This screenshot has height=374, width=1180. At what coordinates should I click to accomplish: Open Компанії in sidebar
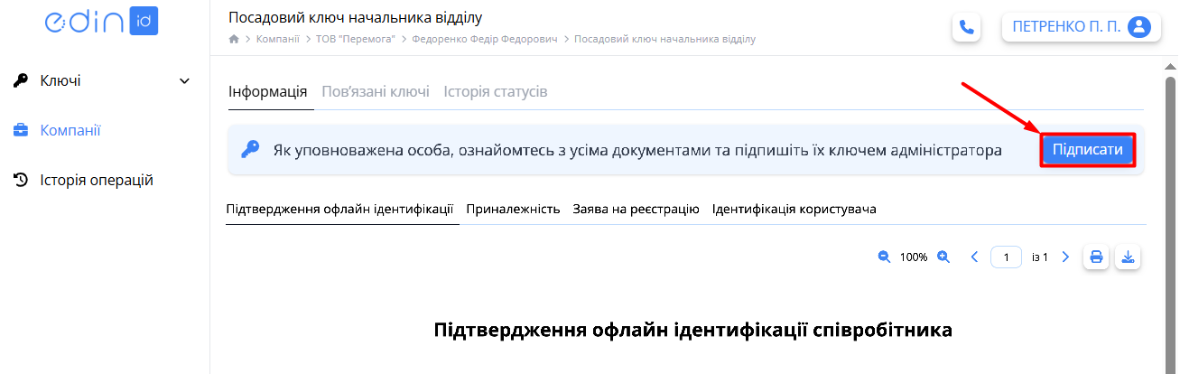coord(70,130)
